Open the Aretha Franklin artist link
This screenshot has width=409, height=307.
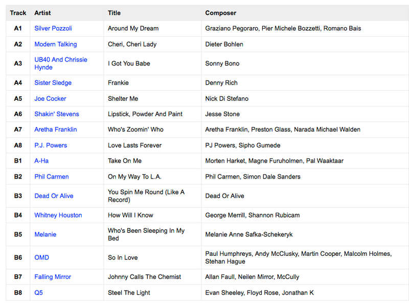pos(56,129)
